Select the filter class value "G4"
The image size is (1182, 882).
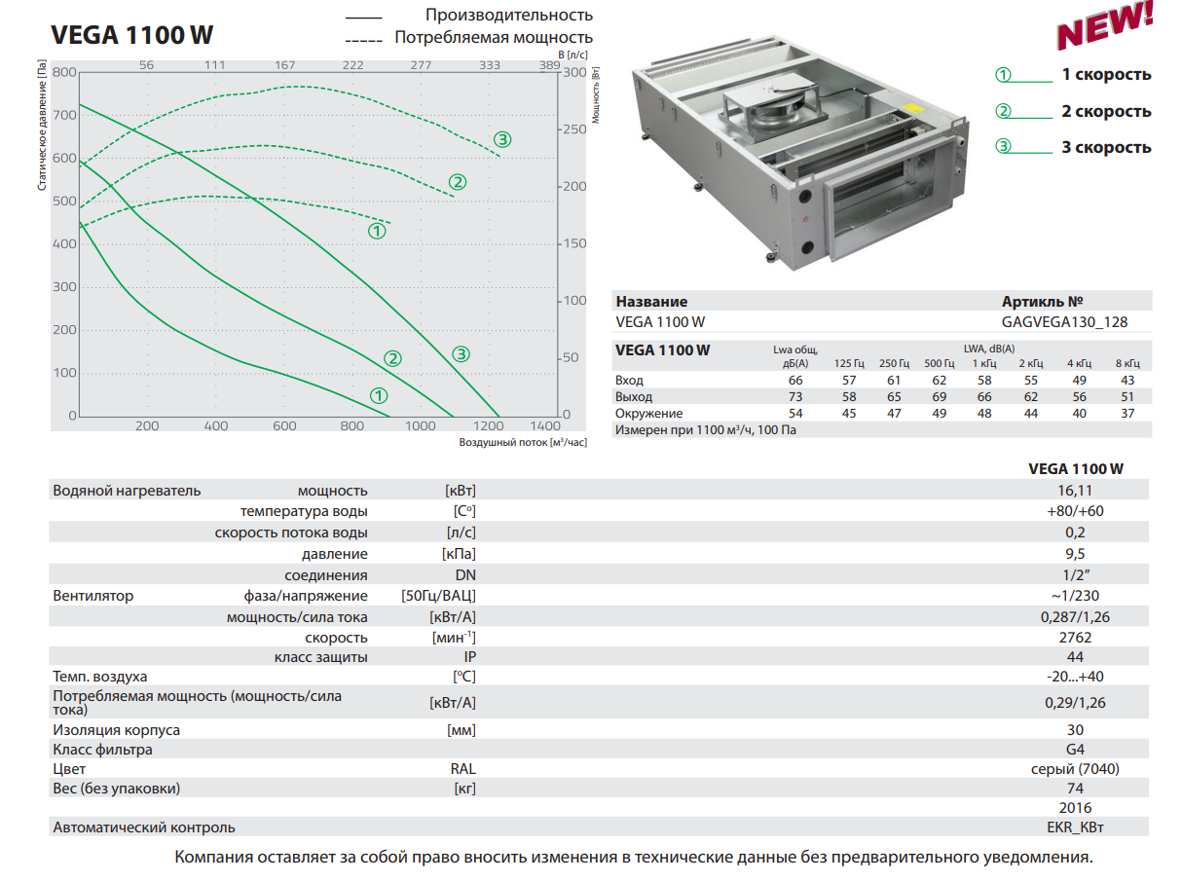point(1076,750)
